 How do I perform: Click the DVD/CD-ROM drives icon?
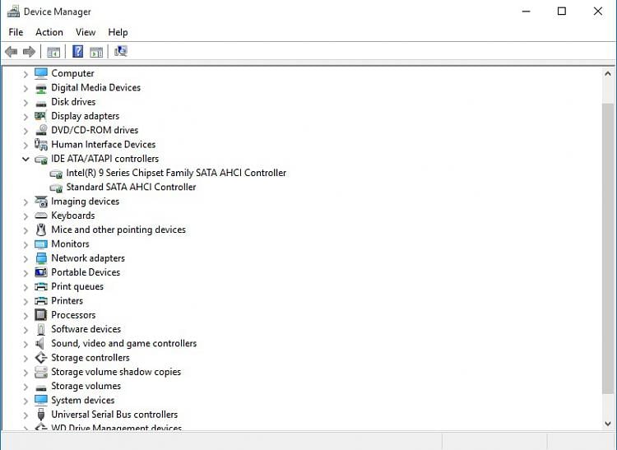coord(41,130)
